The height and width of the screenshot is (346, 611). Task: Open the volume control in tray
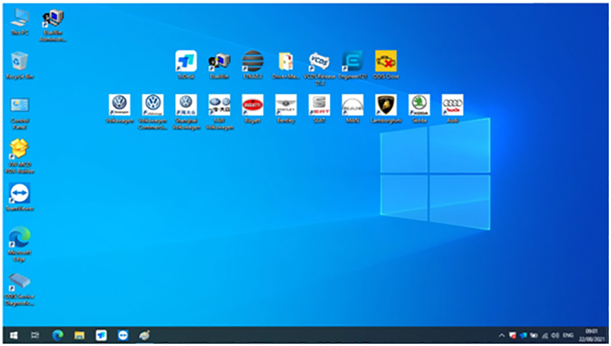point(555,336)
